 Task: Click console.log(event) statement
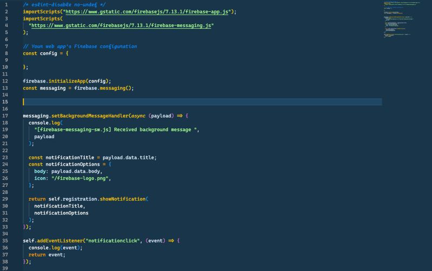point(56,248)
